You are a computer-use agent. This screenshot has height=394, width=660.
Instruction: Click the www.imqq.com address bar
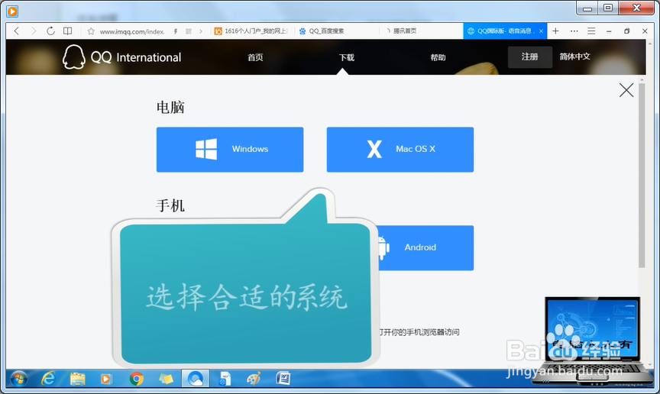131,31
